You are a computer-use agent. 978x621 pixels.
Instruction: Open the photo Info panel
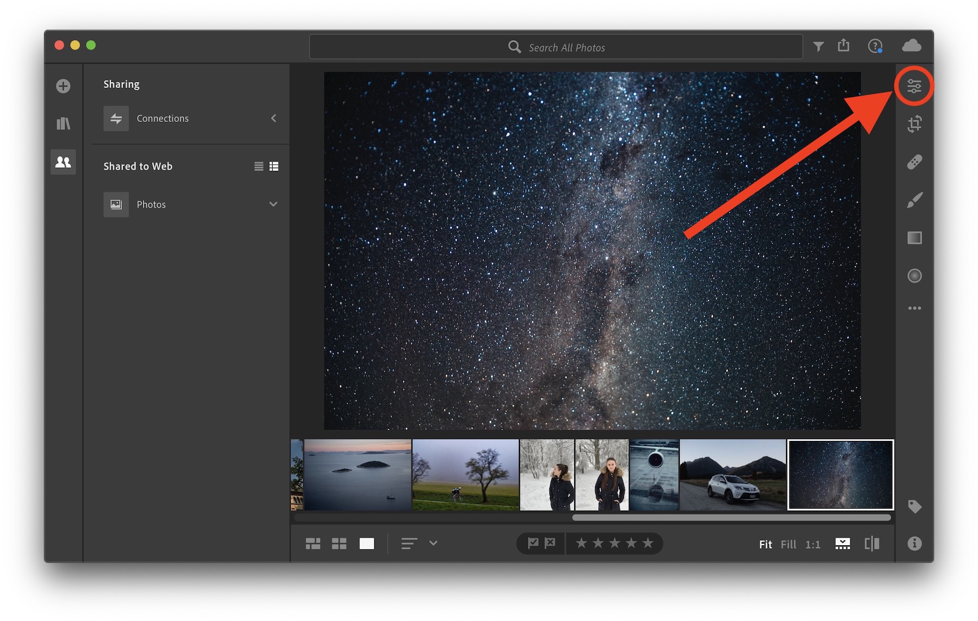pyautogui.click(x=914, y=543)
